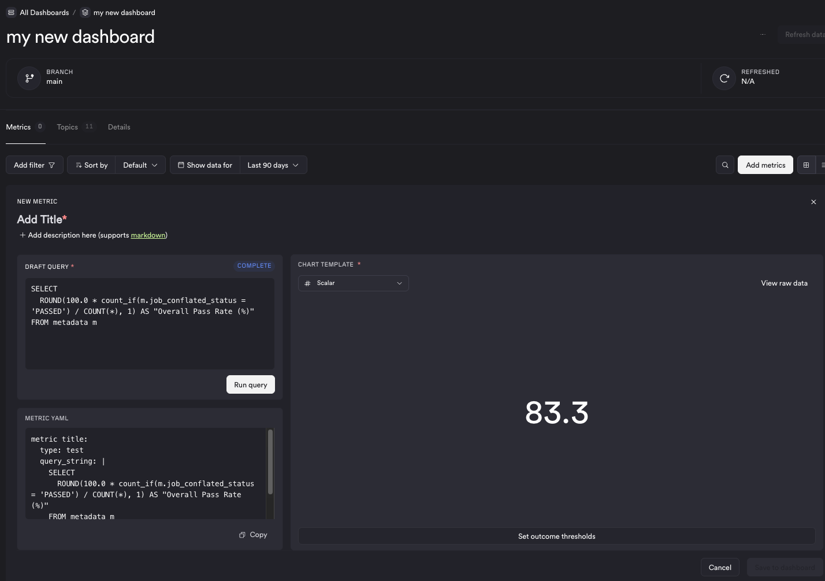
Task: Click the refreshed circular arrow icon
Action: click(x=724, y=77)
